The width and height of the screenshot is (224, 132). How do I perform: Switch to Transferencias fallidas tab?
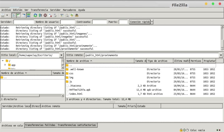coord(40,125)
